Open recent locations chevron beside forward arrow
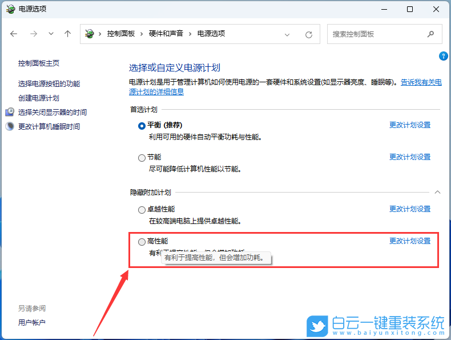451x340 pixels. click(x=51, y=34)
